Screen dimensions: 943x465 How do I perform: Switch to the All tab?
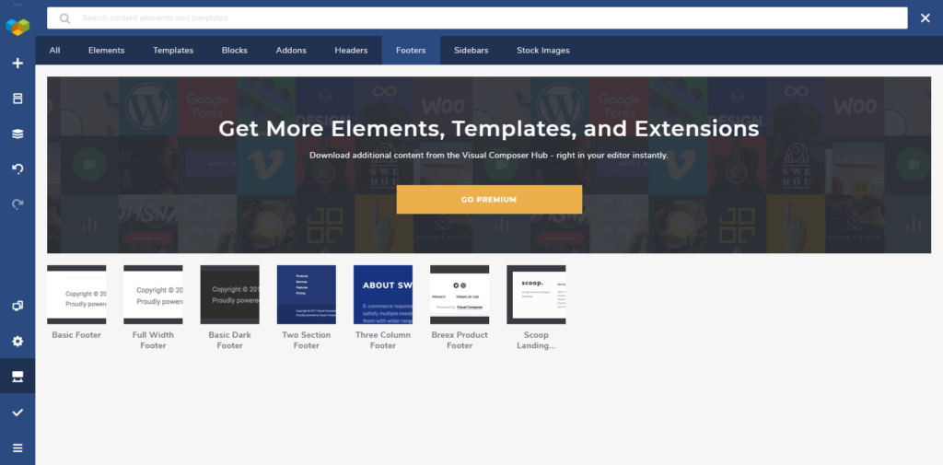coord(54,51)
